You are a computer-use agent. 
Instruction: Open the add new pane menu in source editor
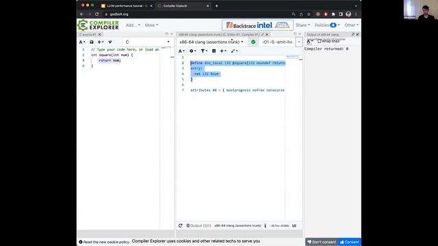[x=101, y=42]
